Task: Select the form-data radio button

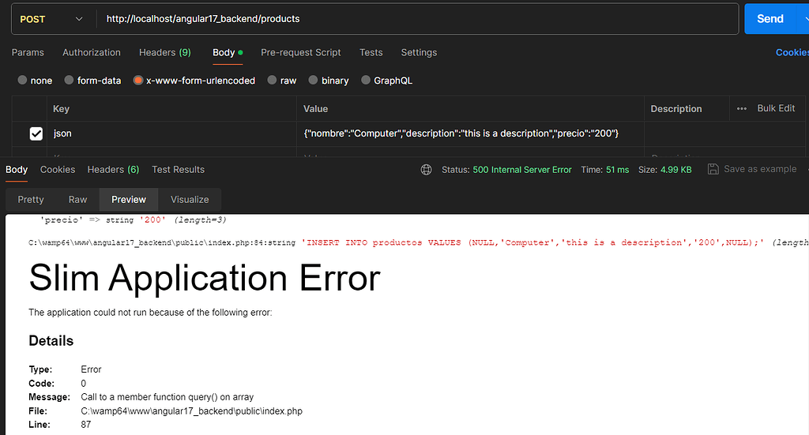Action: click(x=70, y=81)
